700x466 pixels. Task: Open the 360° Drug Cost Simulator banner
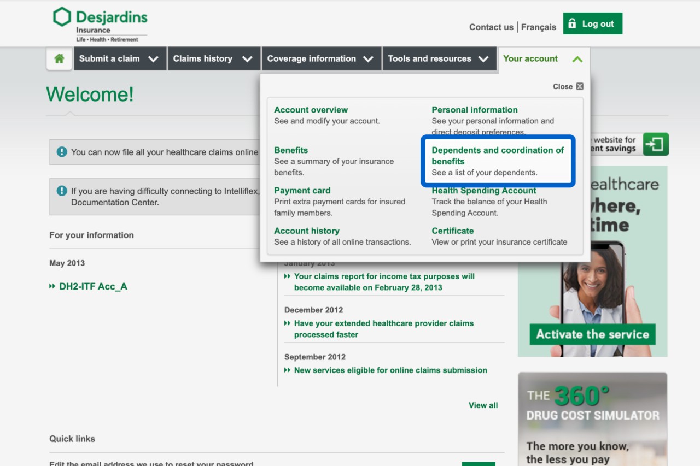pyautogui.click(x=592, y=418)
